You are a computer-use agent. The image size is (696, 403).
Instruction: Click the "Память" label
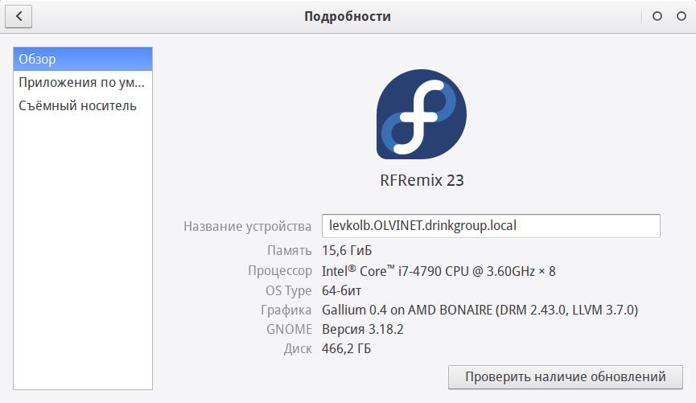click(289, 250)
